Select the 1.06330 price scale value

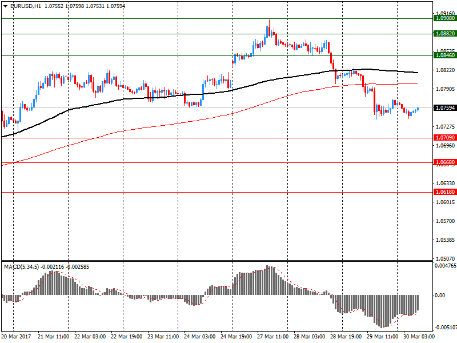[x=445, y=183]
